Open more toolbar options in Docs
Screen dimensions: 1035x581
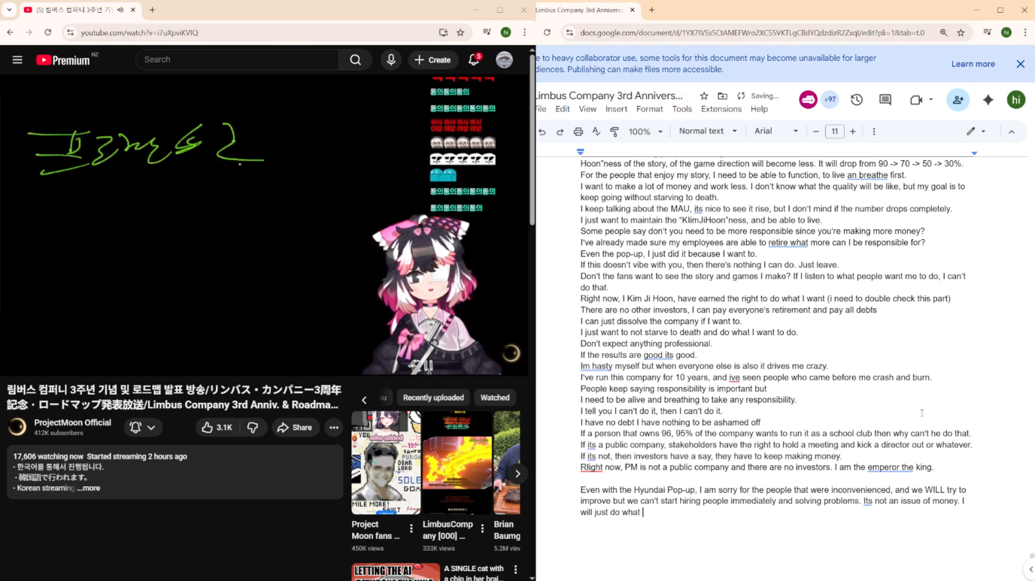click(x=874, y=132)
